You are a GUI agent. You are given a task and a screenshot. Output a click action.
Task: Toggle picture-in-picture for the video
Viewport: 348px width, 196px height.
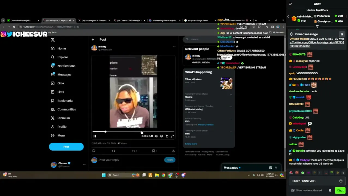point(167,136)
